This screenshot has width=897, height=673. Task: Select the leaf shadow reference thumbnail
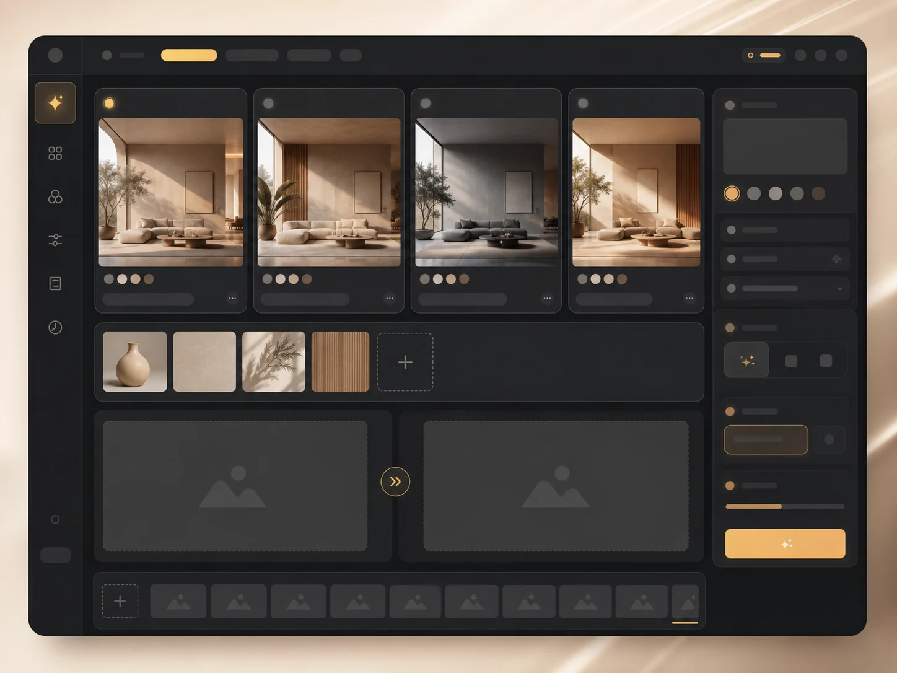[274, 361]
